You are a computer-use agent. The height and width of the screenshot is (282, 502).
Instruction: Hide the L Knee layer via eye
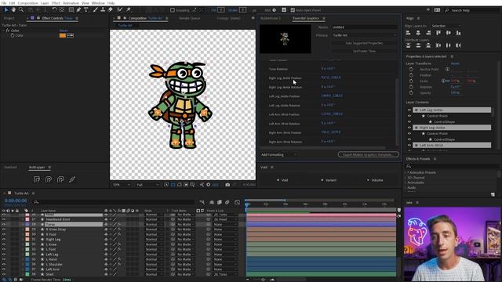(4, 244)
